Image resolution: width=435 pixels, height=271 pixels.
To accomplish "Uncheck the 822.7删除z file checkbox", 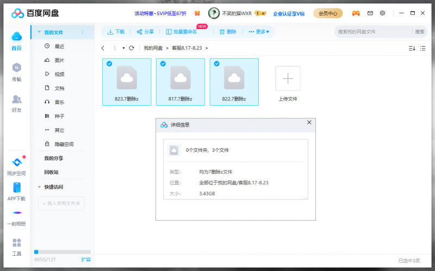I will click(216, 64).
